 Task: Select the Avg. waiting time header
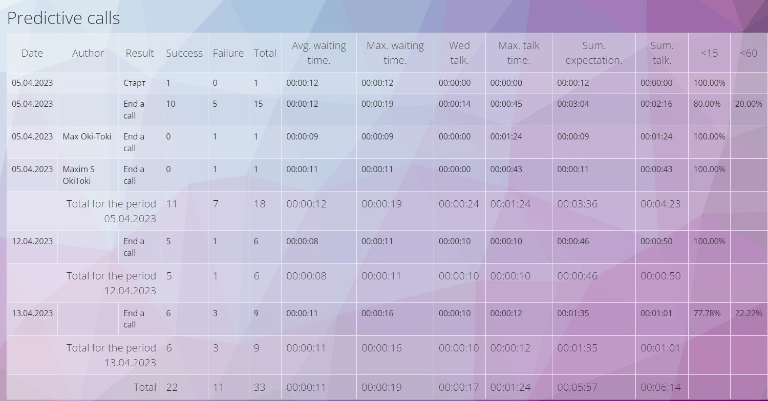click(318, 53)
